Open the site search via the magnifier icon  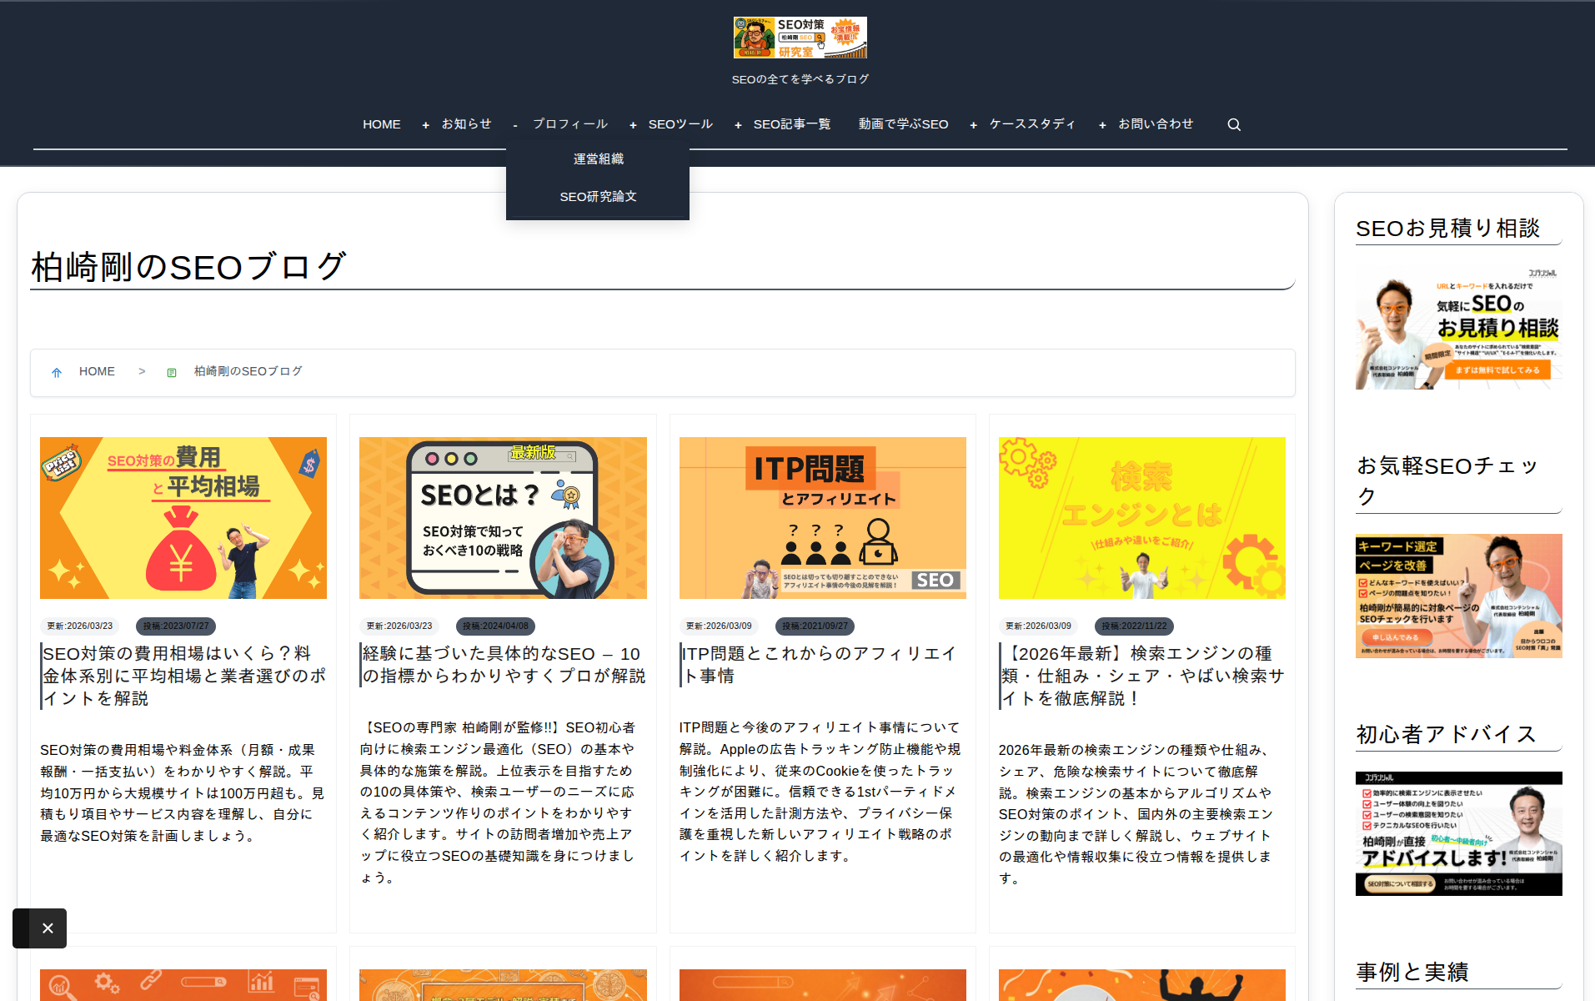(x=1233, y=123)
